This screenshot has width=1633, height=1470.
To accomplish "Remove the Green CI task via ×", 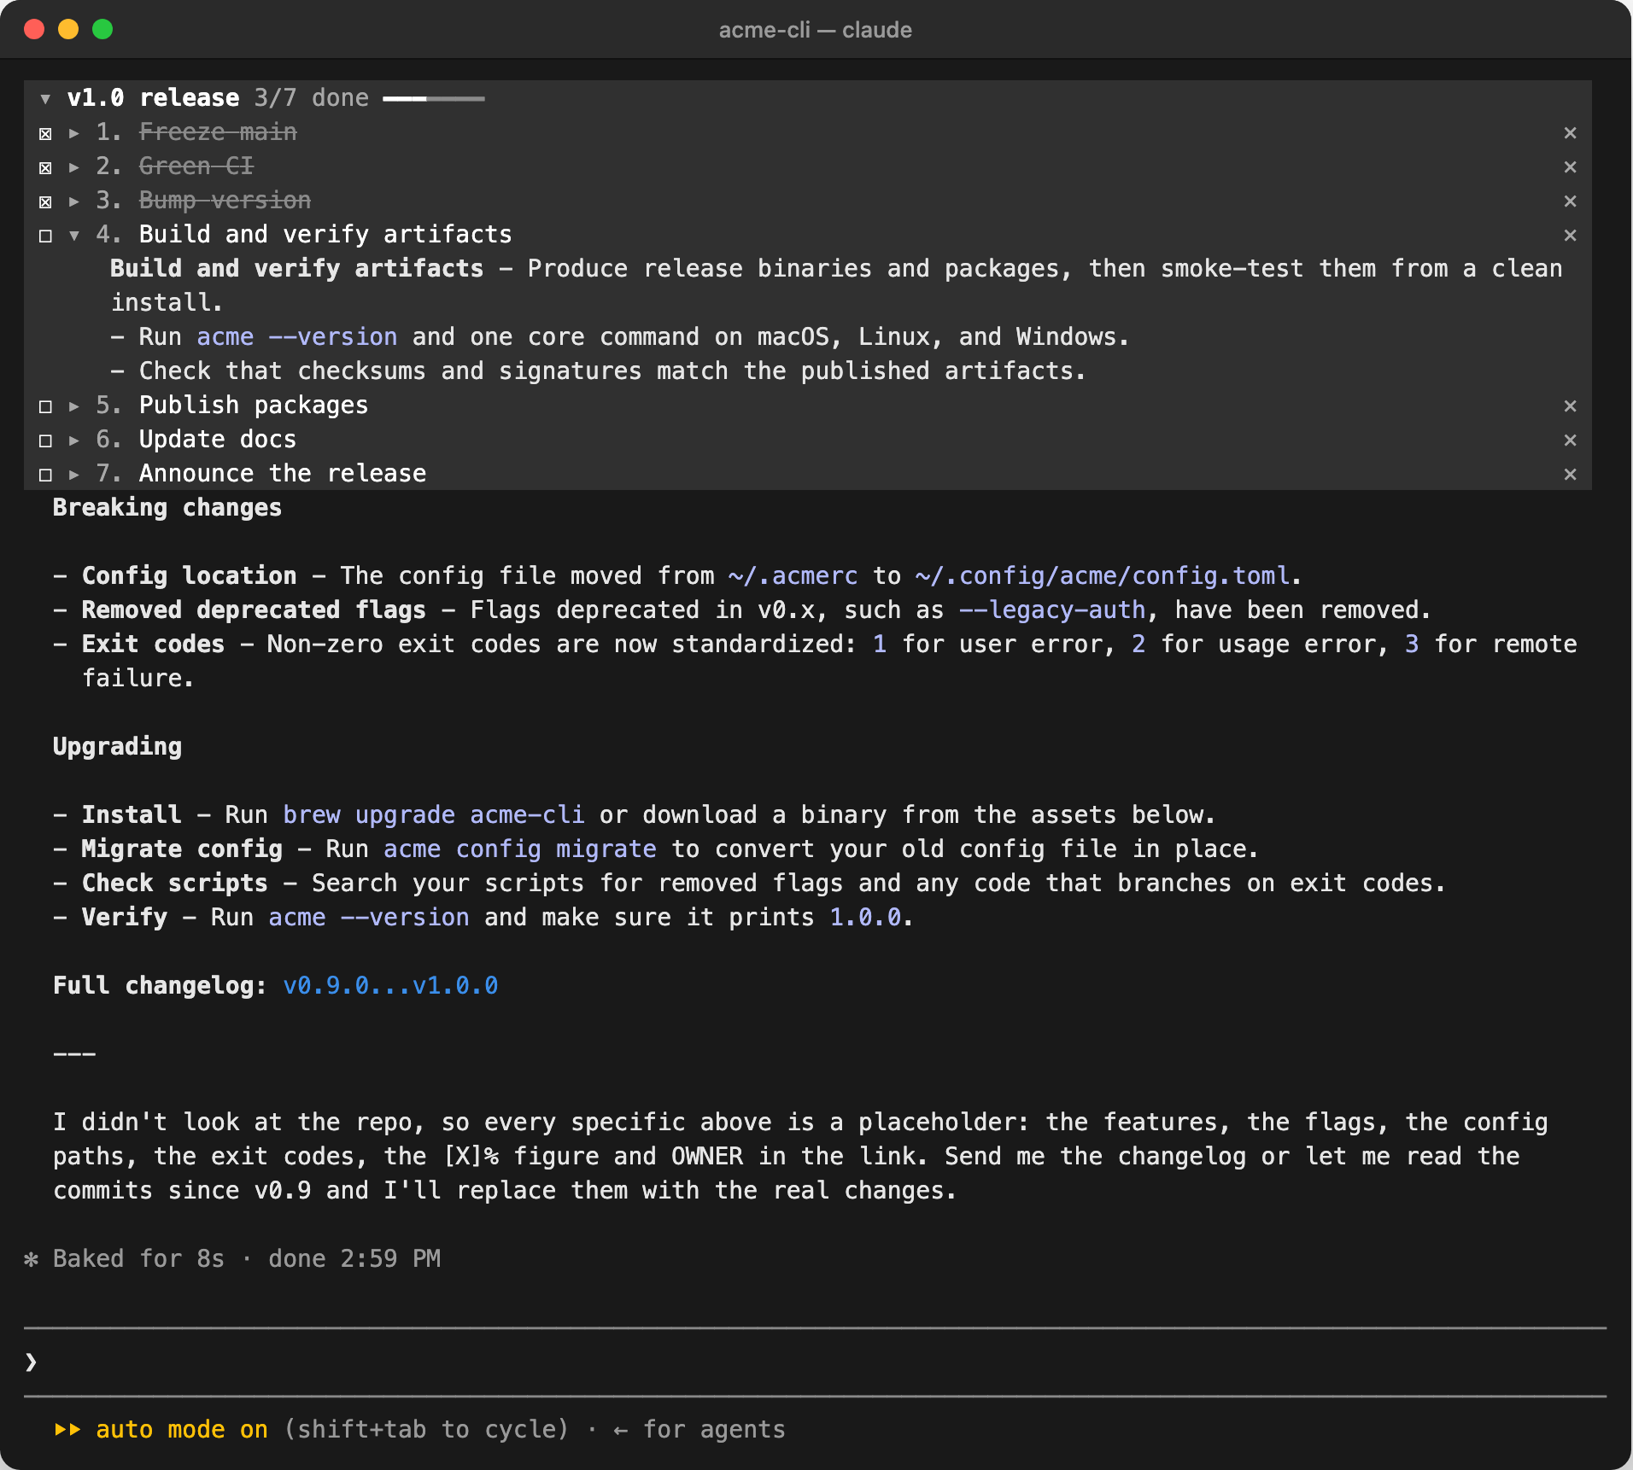I will pos(1570,166).
